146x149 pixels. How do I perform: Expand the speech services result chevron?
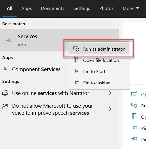point(110,109)
